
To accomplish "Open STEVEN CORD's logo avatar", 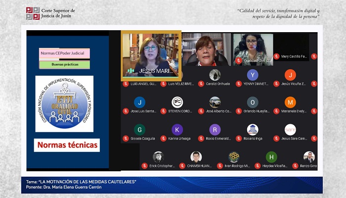I will (x=177, y=102).
